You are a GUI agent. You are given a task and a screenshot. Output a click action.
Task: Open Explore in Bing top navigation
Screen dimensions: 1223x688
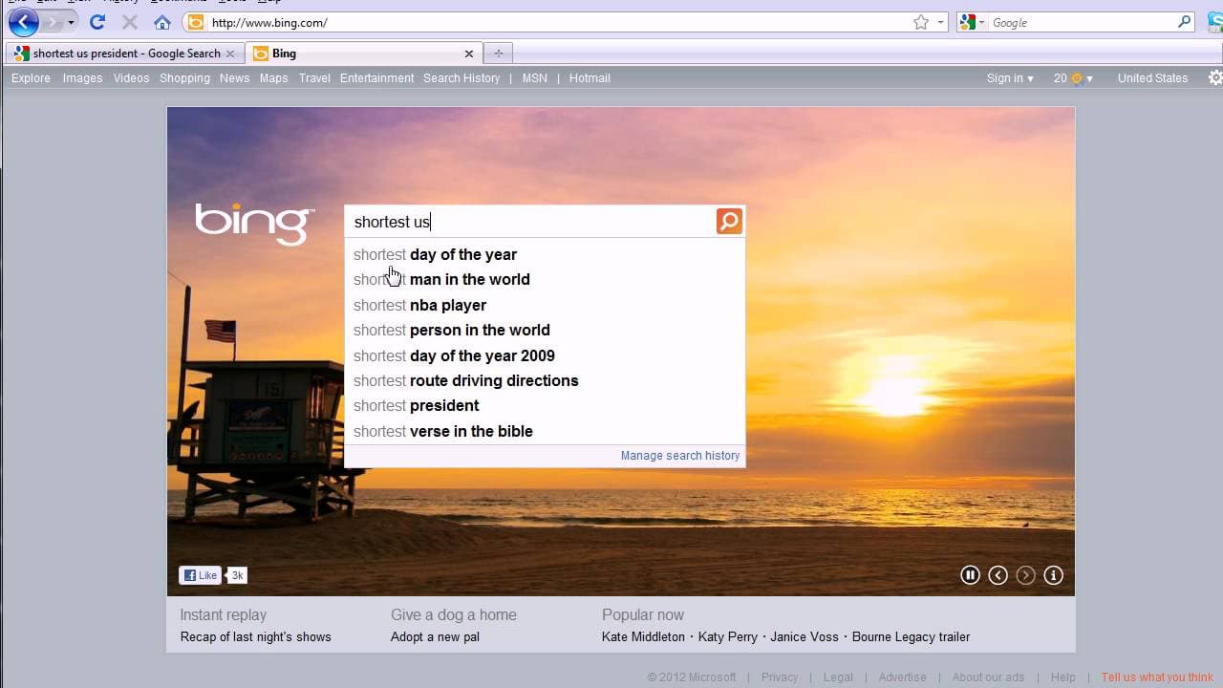pyautogui.click(x=31, y=78)
